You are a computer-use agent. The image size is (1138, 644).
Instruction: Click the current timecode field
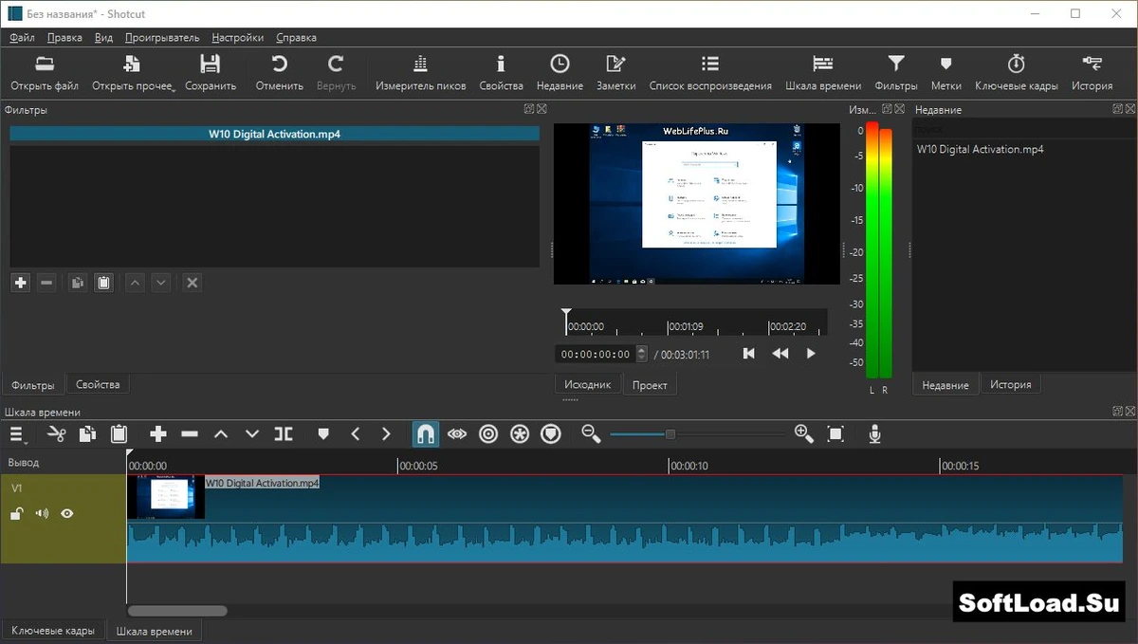pyautogui.click(x=595, y=354)
